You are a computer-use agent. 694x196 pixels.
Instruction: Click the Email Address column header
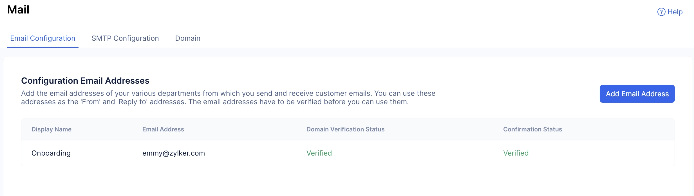click(163, 129)
